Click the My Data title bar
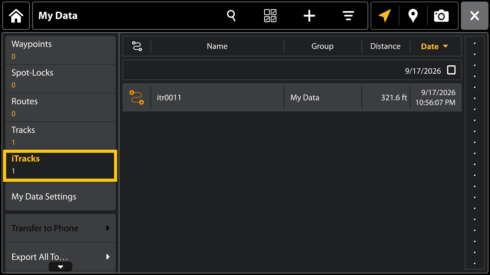Screen dimensions: 490x275 (200, 16)
